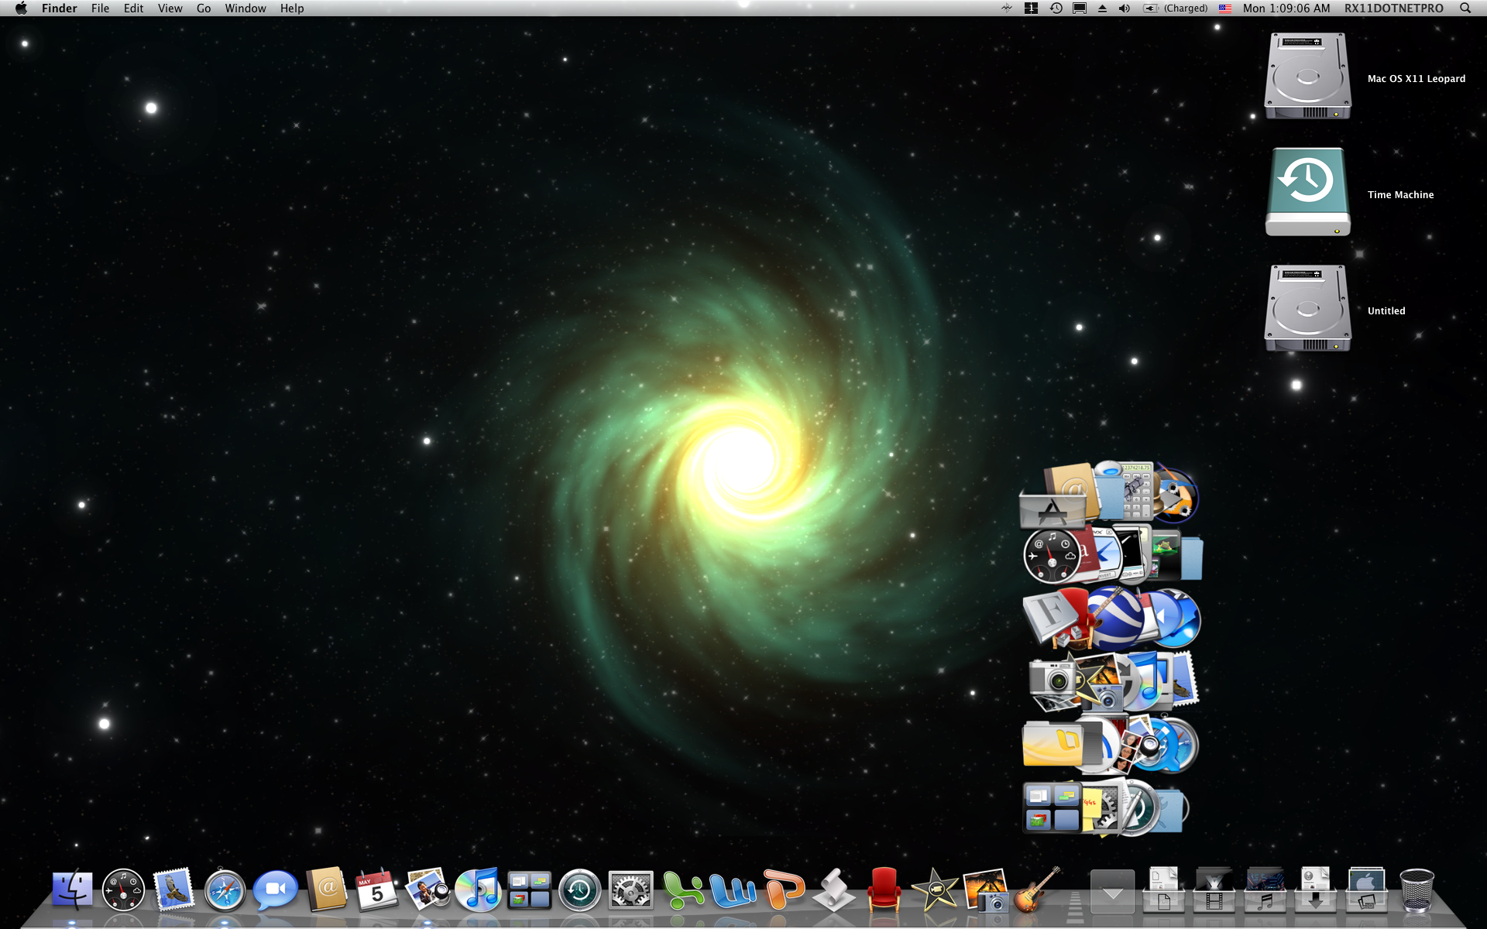The image size is (1487, 929).
Task: Expand the gray arrow stack in dock
Action: point(1112,891)
